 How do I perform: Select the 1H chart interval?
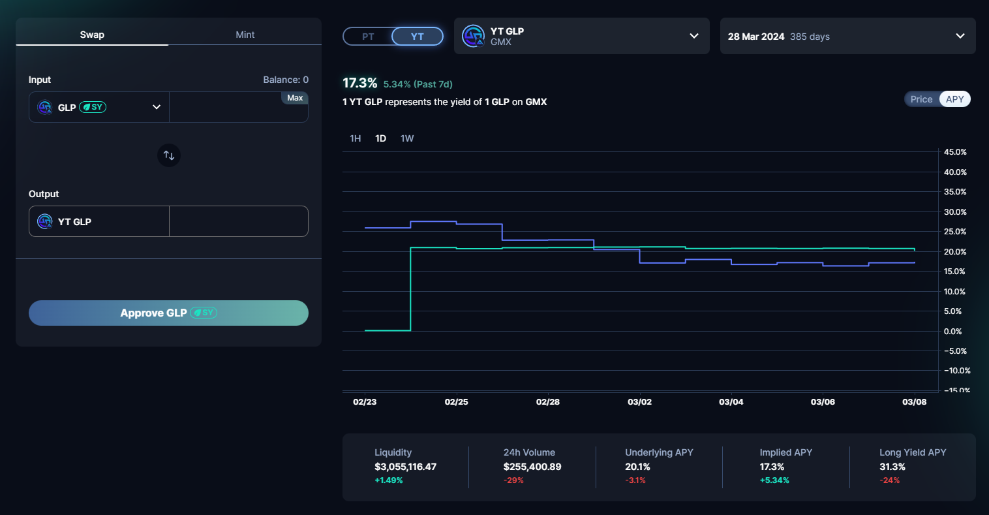356,138
